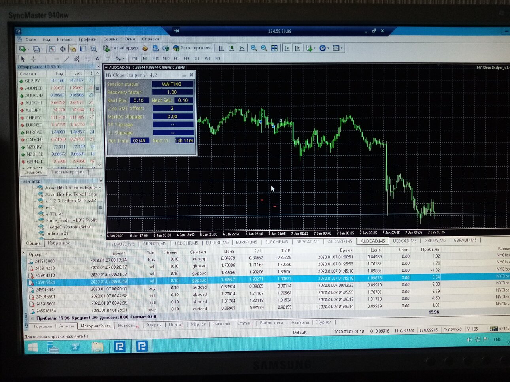Toggle the Terminal window icon
The width and height of the screenshot is (510, 382).
click(83, 49)
